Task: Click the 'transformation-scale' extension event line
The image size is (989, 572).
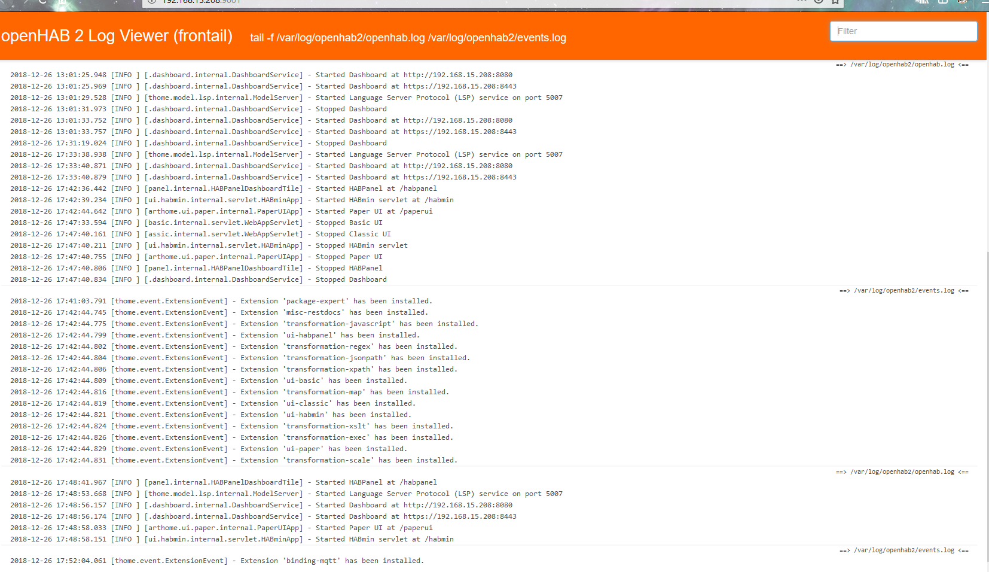Action: [234, 460]
